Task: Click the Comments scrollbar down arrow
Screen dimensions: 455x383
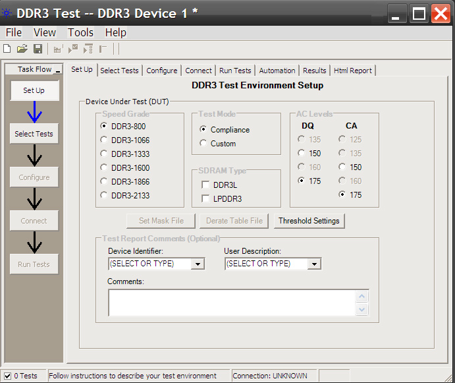Action: point(361,310)
